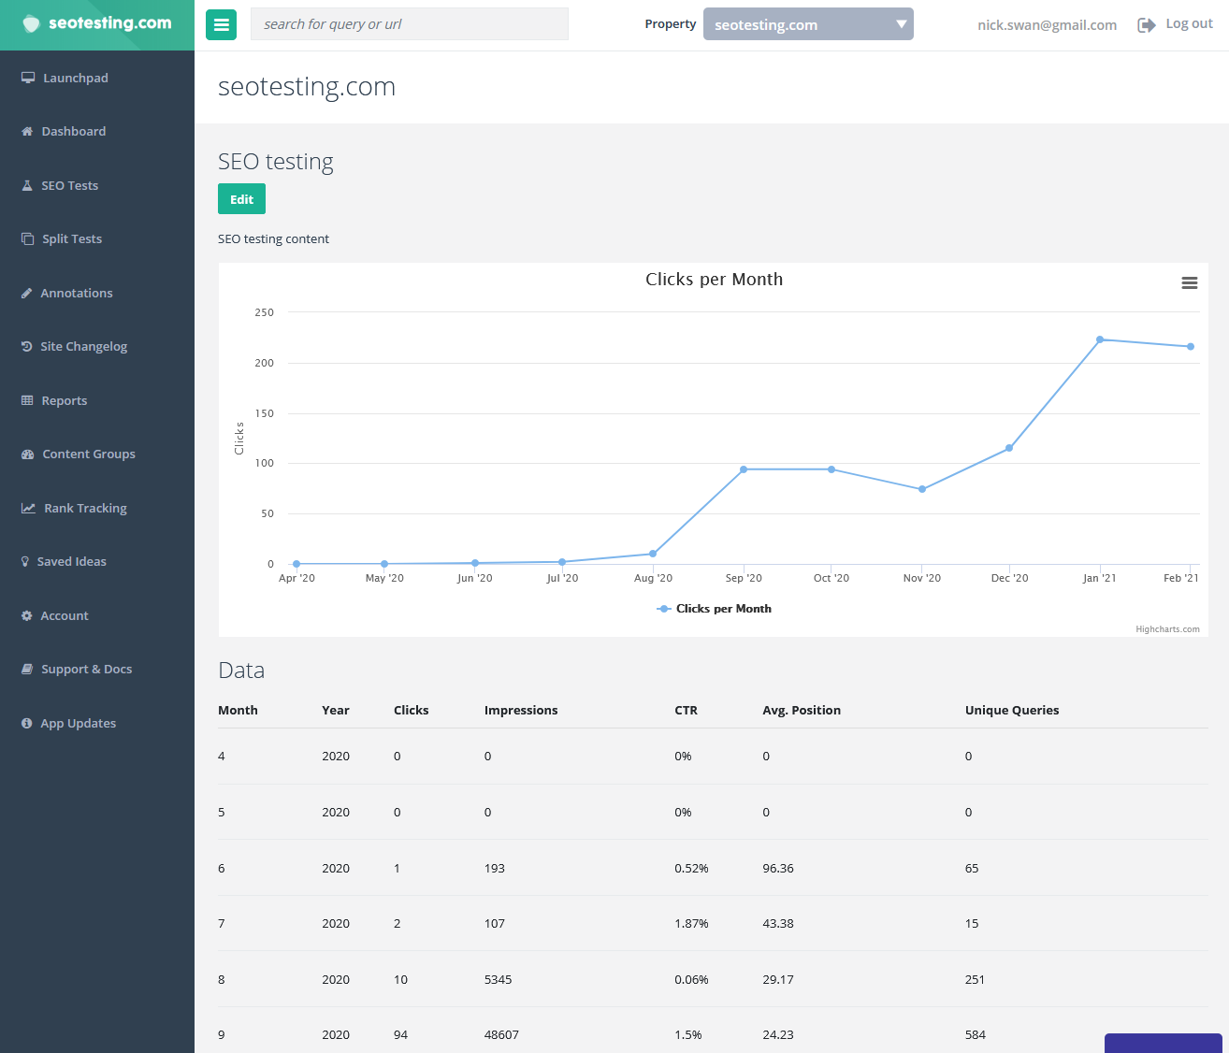The height and width of the screenshot is (1053, 1229).
Task: Open the Reports section
Action: (65, 400)
